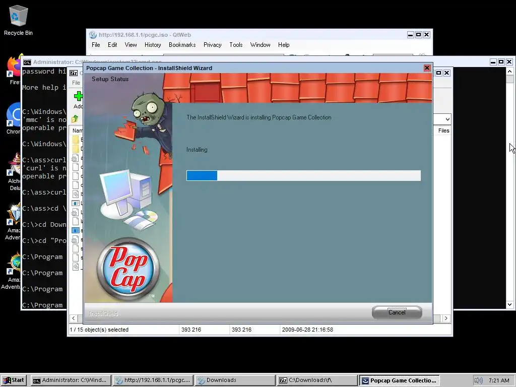Click 7-Zip horizontal scrollbar right arrow
The image size is (516, 387).
(x=446, y=318)
